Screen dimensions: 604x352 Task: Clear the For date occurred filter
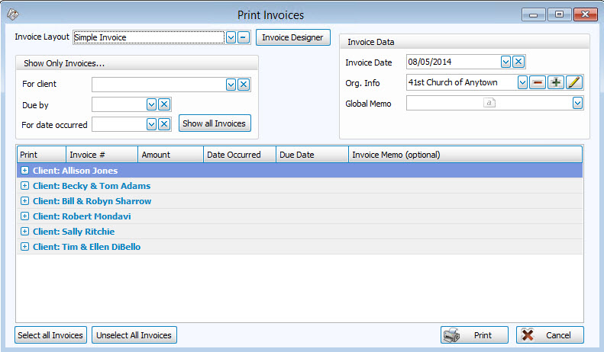[164, 124]
